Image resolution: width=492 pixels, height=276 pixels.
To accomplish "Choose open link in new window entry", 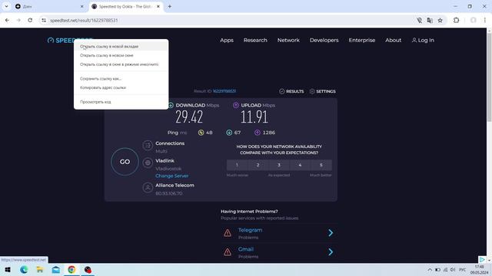I will click(121, 55).
